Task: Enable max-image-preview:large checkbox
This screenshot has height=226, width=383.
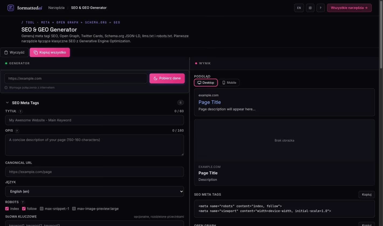Action: click(x=74, y=209)
